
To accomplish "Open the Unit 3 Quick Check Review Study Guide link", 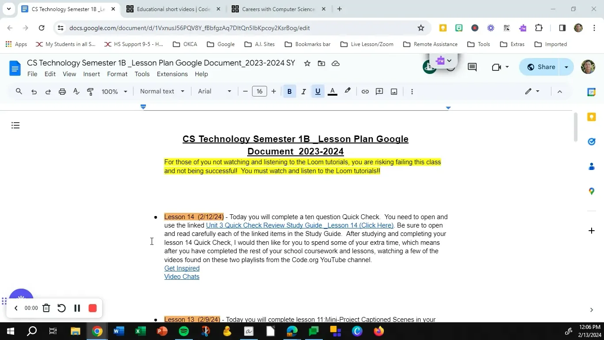I will (x=300, y=225).
